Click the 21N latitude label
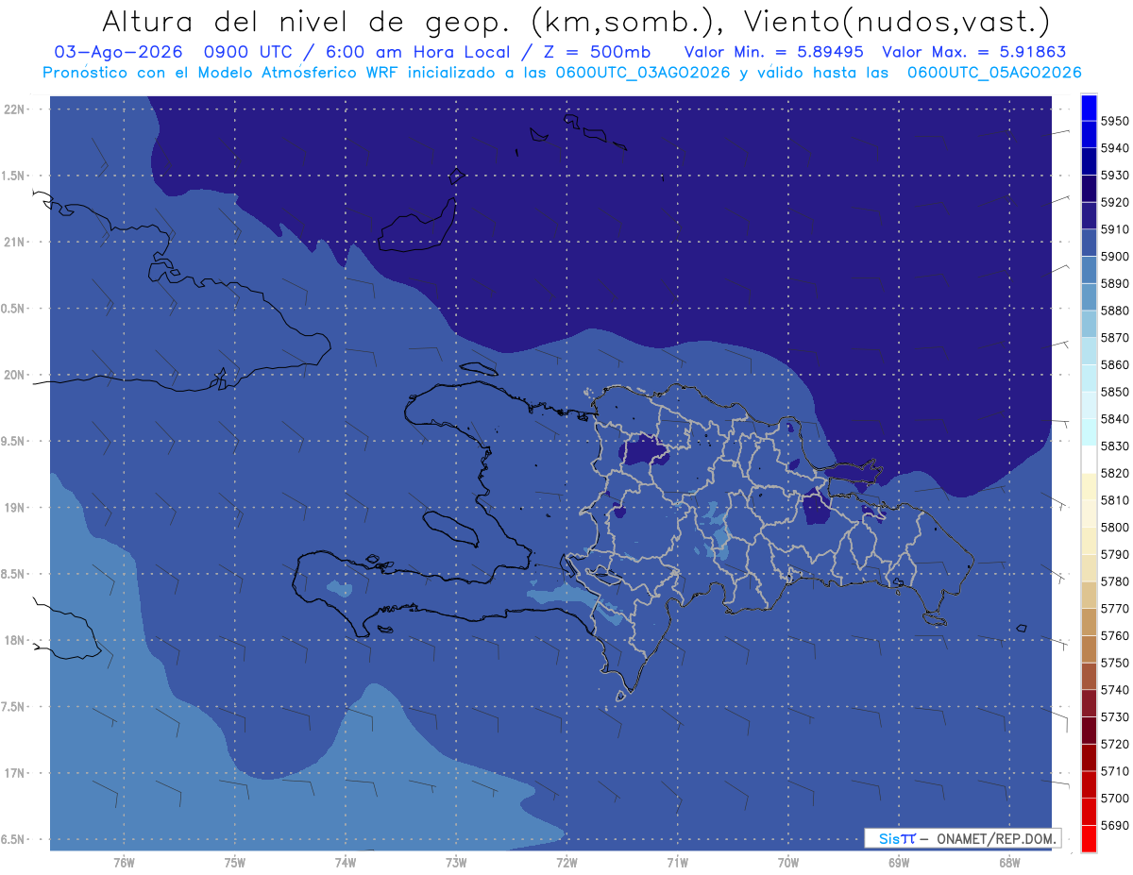The height and width of the screenshot is (875, 1133). pyautogui.click(x=14, y=242)
